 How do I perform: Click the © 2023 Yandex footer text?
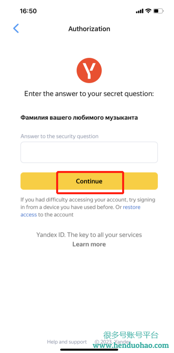[113, 342]
